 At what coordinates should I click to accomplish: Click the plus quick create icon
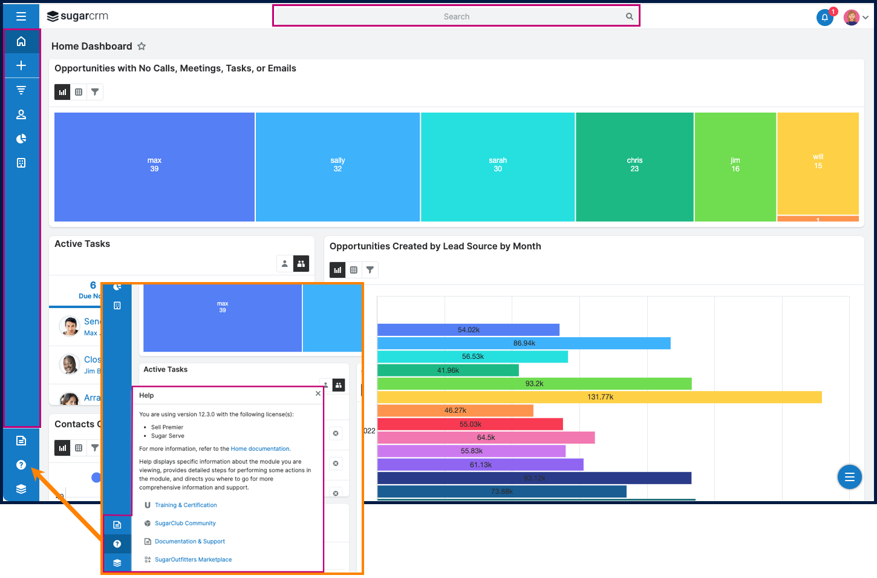point(21,65)
